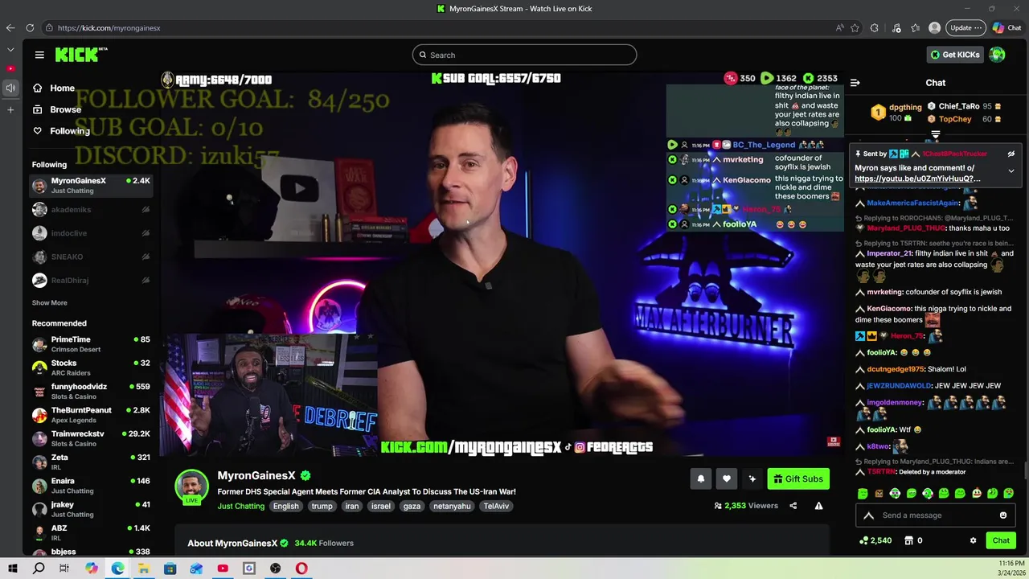Report the stream via warning icon
This screenshot has height=579, width=1029.
point(818,506)
